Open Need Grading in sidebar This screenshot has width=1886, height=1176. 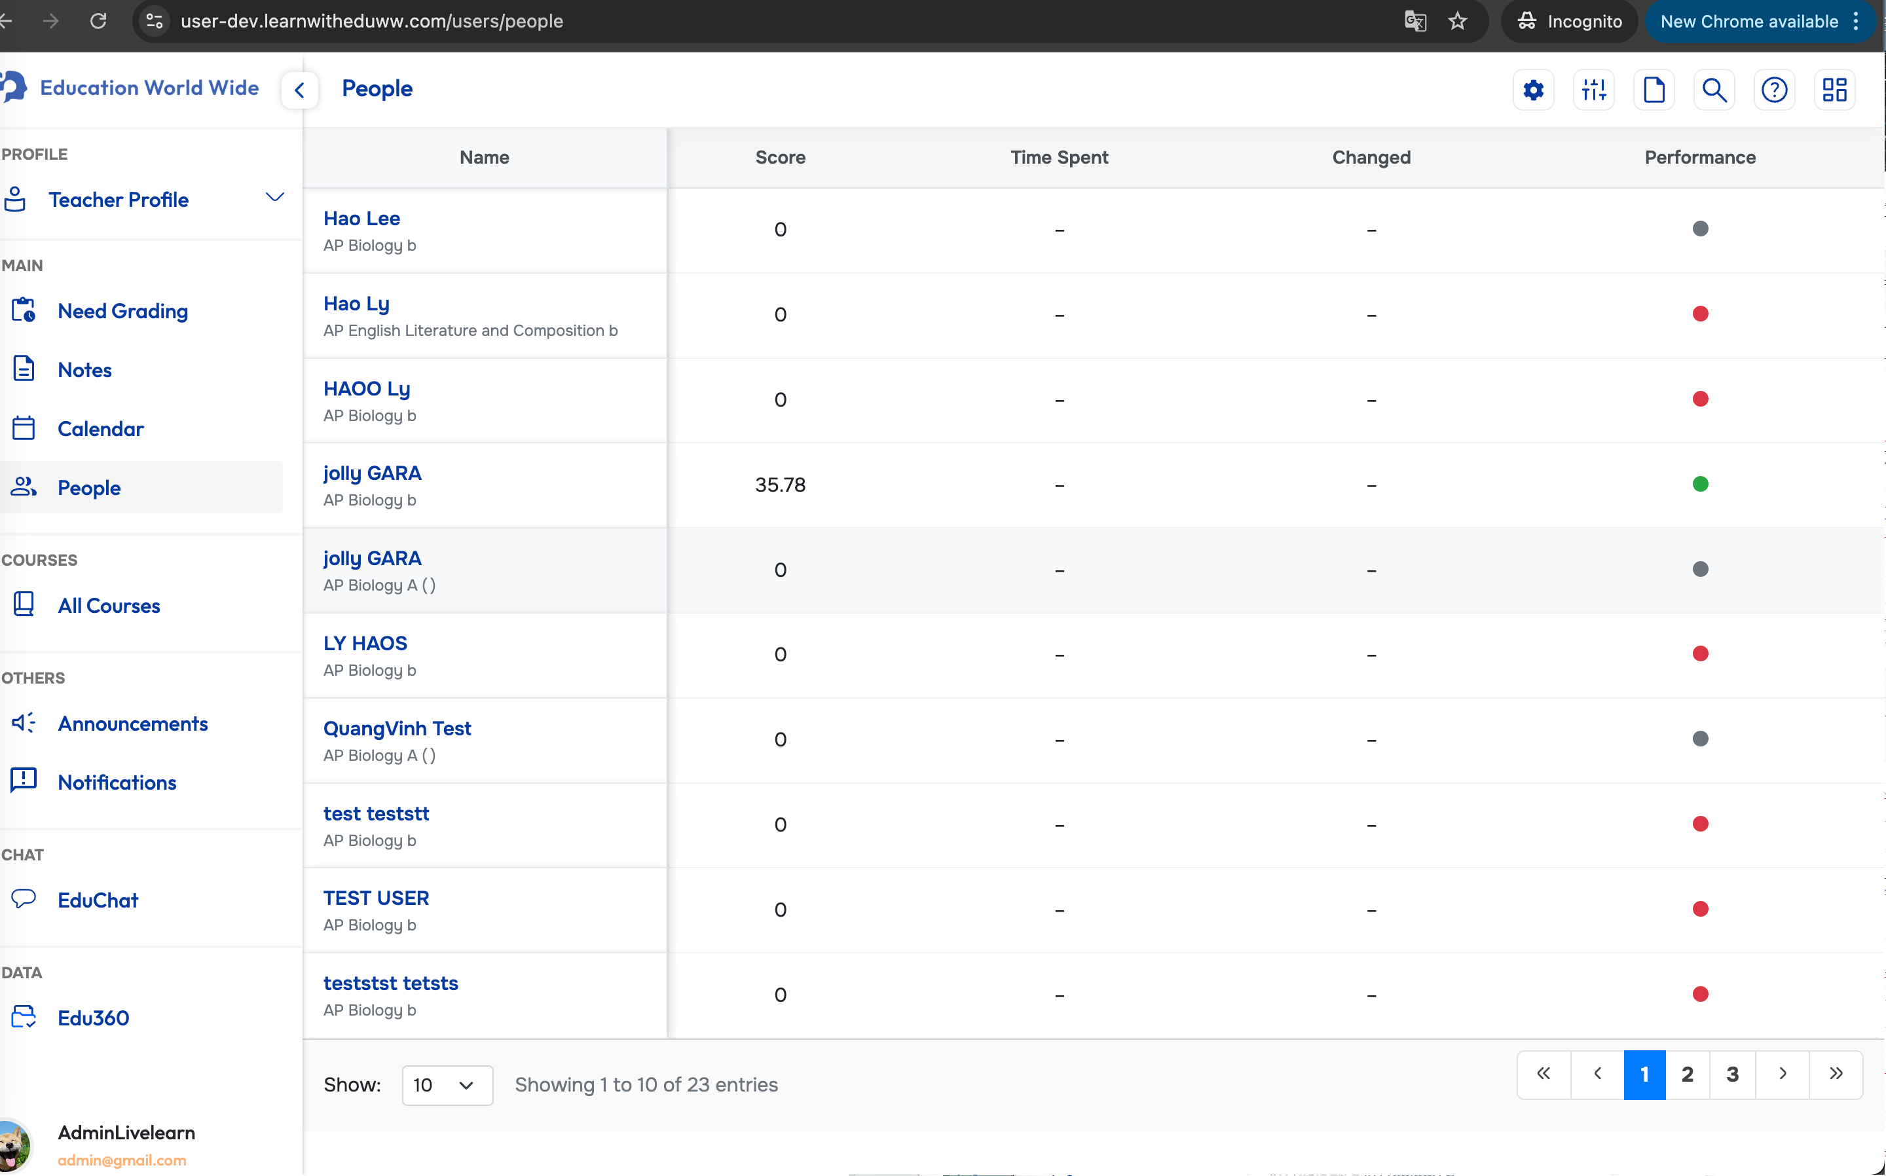(x=122, y=311)
